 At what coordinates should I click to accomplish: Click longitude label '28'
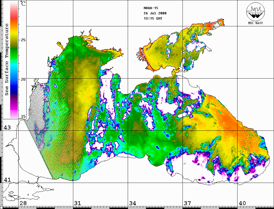tap(23, 203)
